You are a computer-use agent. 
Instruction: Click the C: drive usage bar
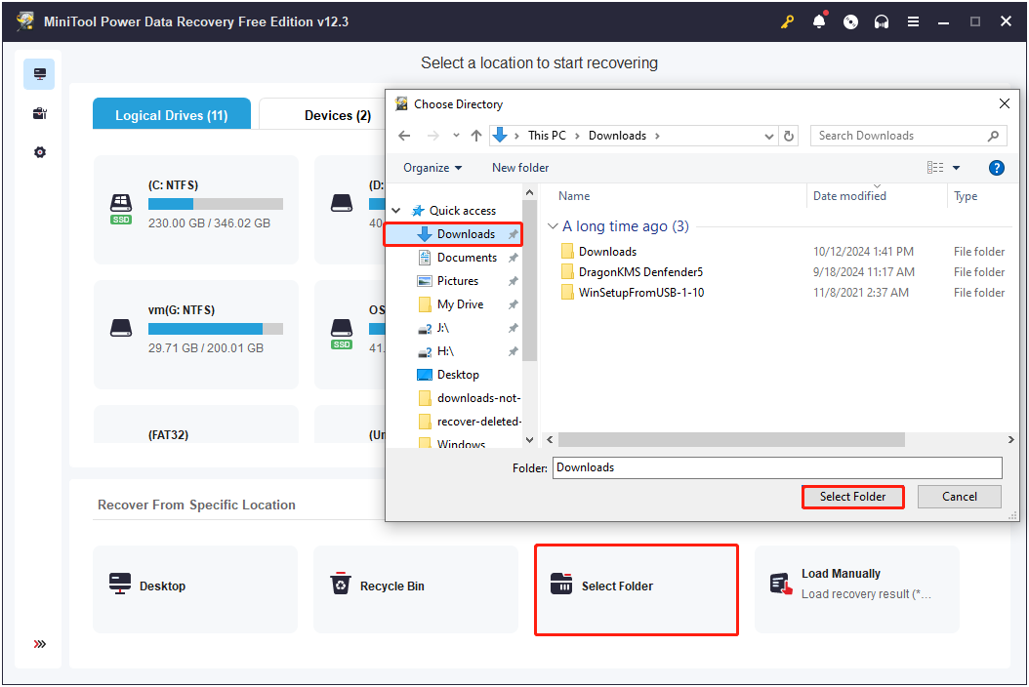[215, 204]
